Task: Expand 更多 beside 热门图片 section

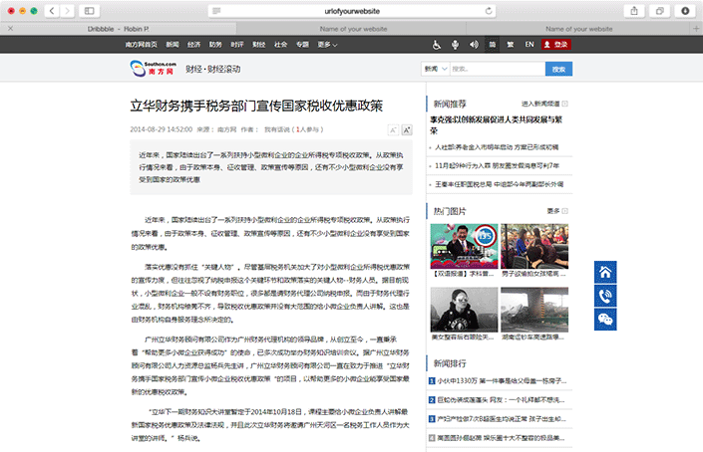Action: (557, 211)
